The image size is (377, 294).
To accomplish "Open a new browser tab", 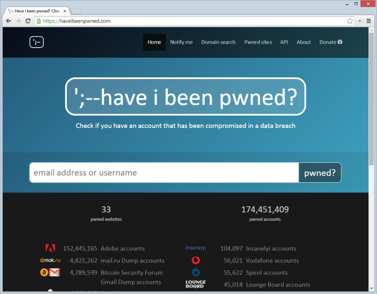I will click(x=76, y=11).
